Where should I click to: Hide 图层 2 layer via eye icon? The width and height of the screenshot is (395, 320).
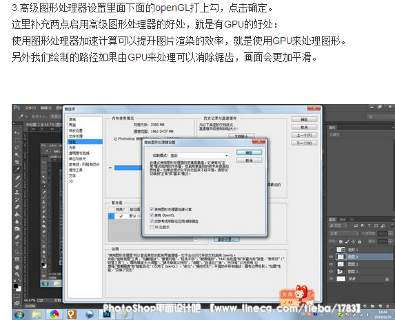pyautogui.click(x=331, y=264)
